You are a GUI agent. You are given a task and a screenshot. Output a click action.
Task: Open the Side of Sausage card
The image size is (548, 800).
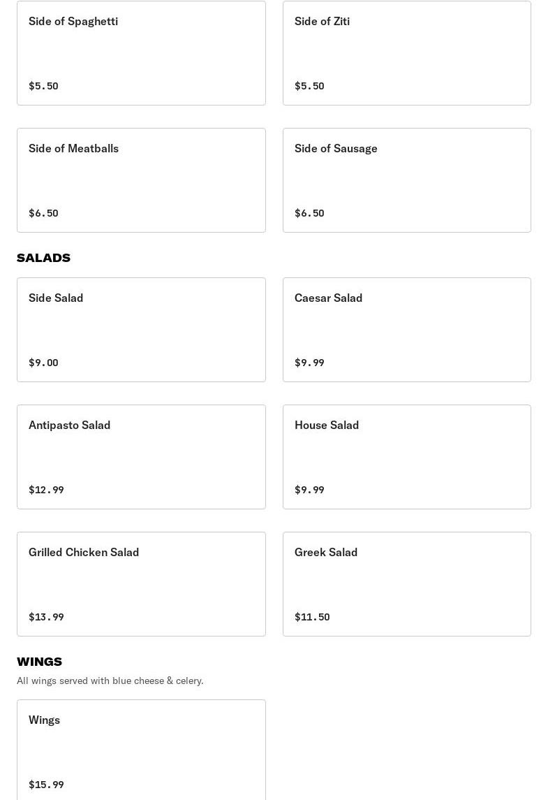406,180
